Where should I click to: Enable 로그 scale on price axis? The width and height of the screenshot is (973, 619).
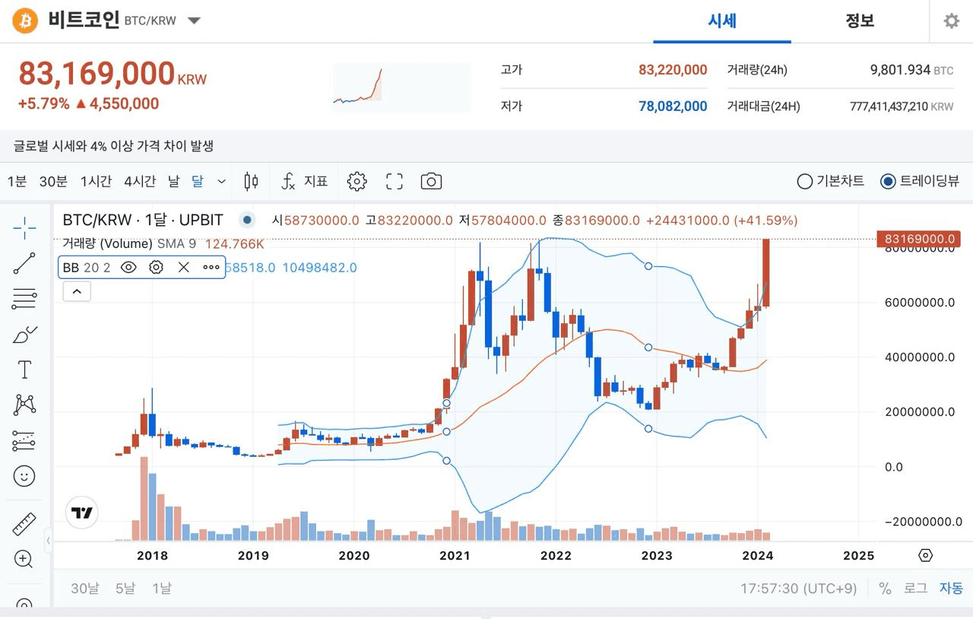(x=915, y=588)
